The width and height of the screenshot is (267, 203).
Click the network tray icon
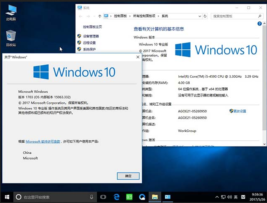(223, 197)
